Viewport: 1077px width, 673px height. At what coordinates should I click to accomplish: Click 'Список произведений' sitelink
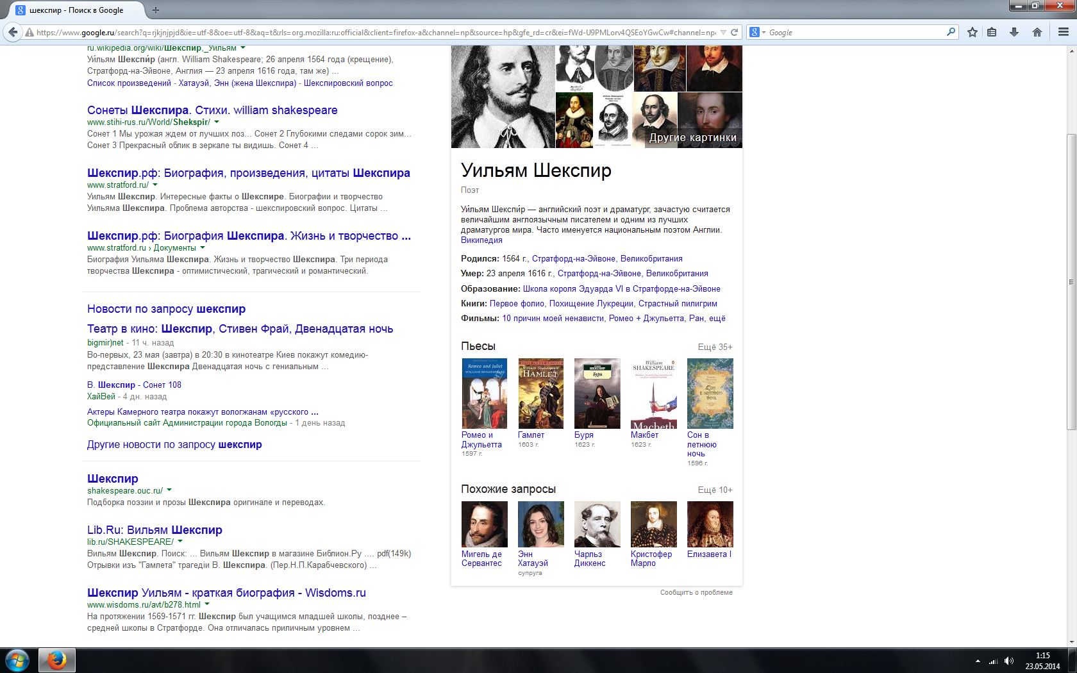[x=129, y=83]
